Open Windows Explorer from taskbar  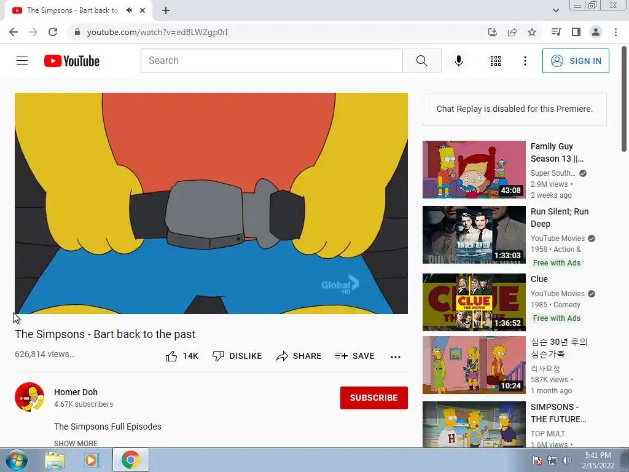coord(55,460)
